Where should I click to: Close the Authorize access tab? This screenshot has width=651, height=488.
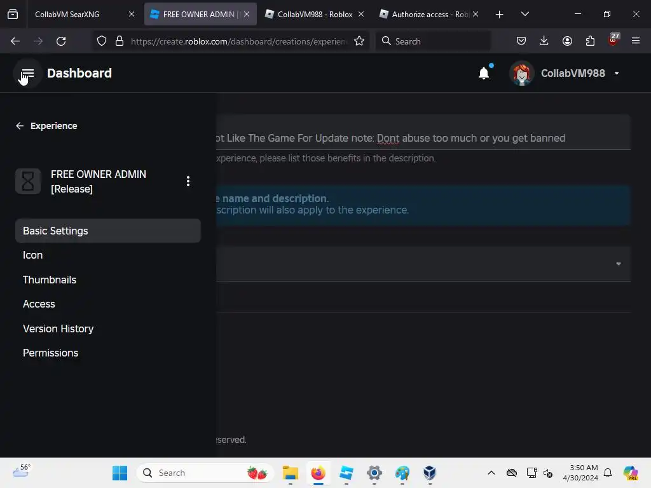(476, 14)
